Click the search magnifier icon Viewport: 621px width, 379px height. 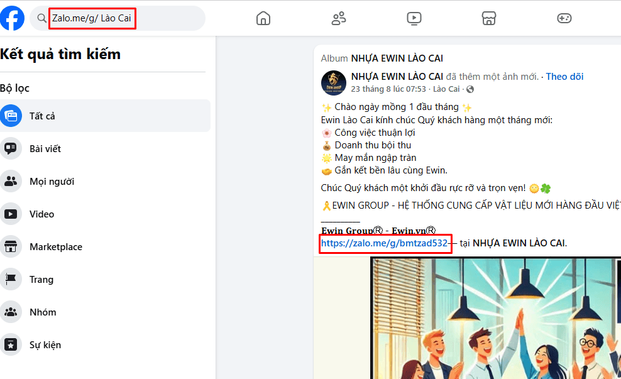click(41, 18)
